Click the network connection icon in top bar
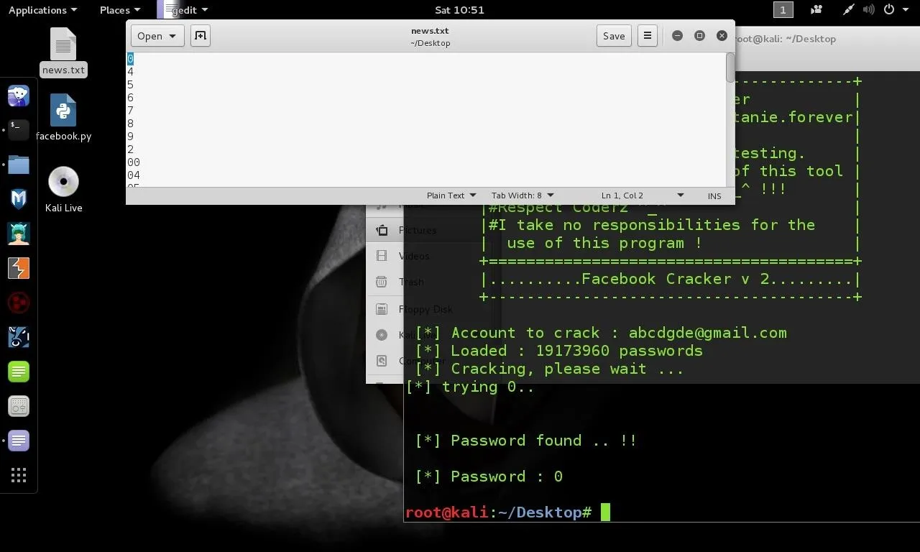This screenshot has height=552, width=920. click(x=849, y=10)
